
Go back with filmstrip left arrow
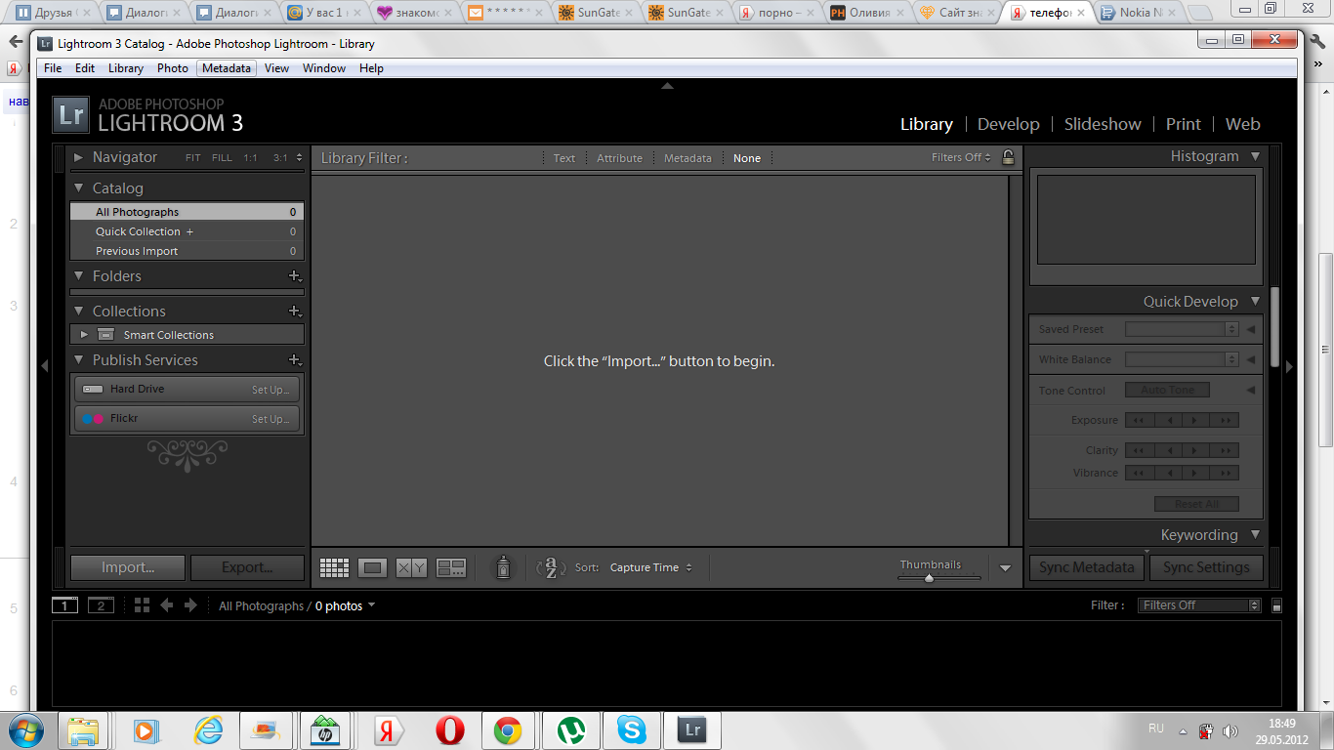pos(167,605)
